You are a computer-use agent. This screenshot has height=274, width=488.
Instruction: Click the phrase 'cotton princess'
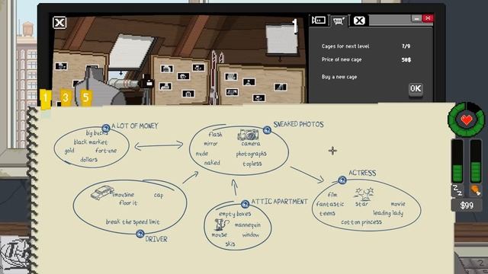[x=361, y=222]
